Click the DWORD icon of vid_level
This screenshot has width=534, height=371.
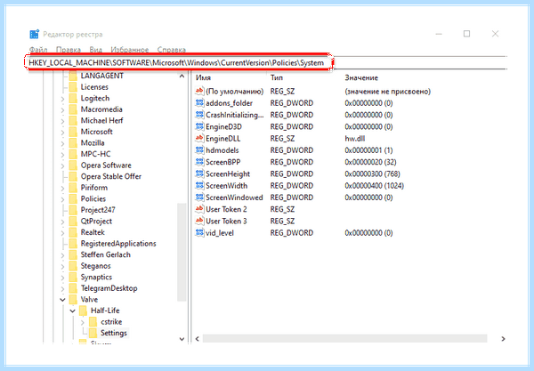pos(199,233)
